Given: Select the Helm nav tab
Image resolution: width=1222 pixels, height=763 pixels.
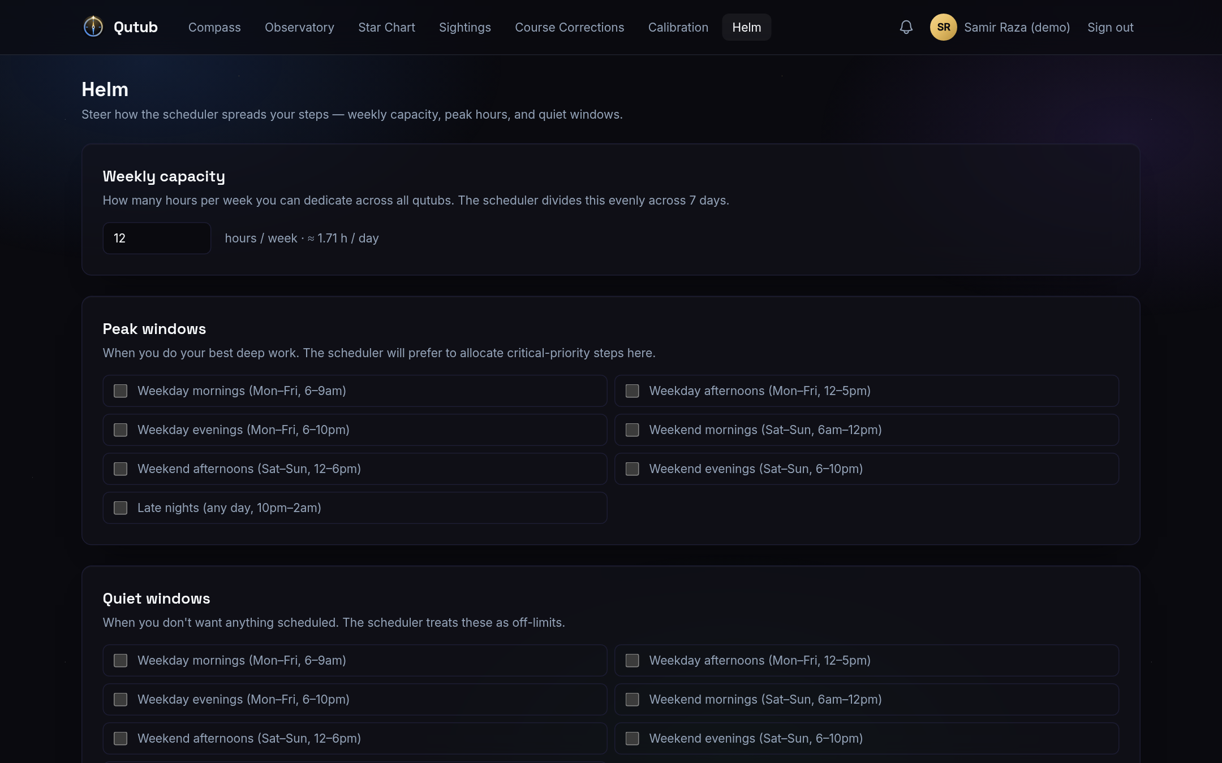Looking at the screenshot, I should click(x=746, y=27).
